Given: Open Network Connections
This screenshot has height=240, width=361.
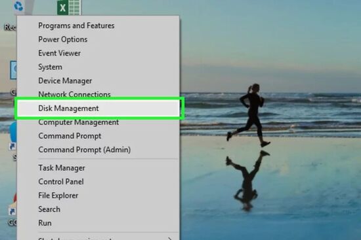Looking at the screenshot, I should [x=98, y=94].
